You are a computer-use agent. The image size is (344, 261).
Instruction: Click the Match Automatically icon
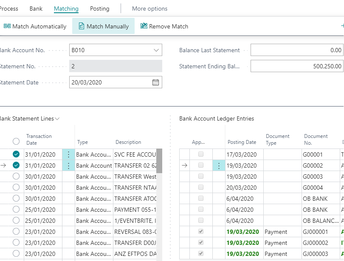7,26
